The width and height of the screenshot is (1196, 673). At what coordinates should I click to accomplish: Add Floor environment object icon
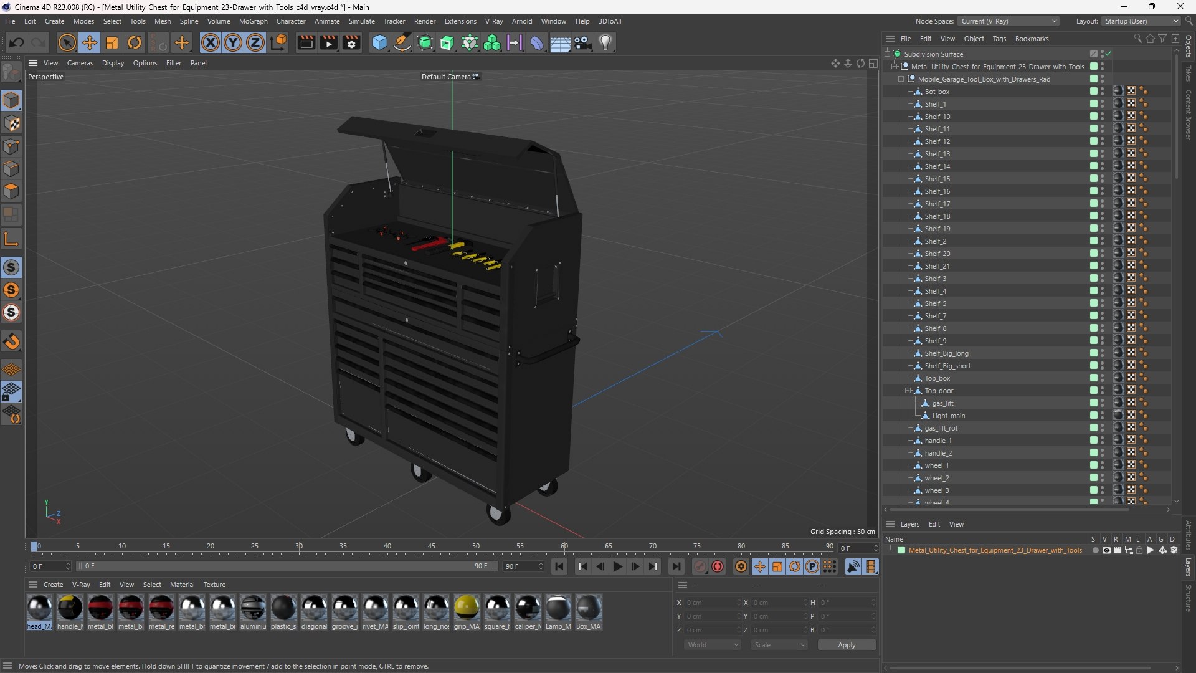tap(560, 42)
